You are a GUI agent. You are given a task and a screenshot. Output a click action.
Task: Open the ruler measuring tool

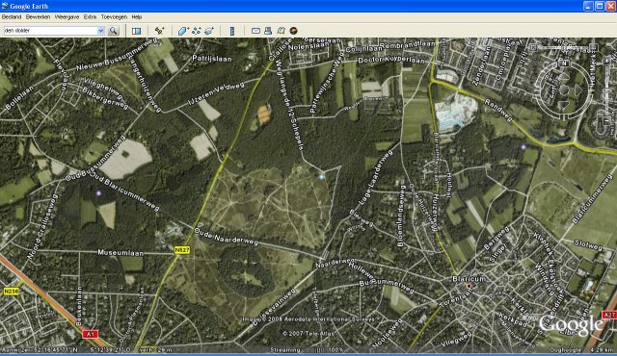pyautogui.click(x=232, y=31)
